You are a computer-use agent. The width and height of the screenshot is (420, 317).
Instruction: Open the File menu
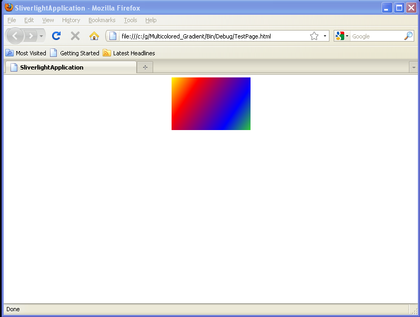pos(12,20)
